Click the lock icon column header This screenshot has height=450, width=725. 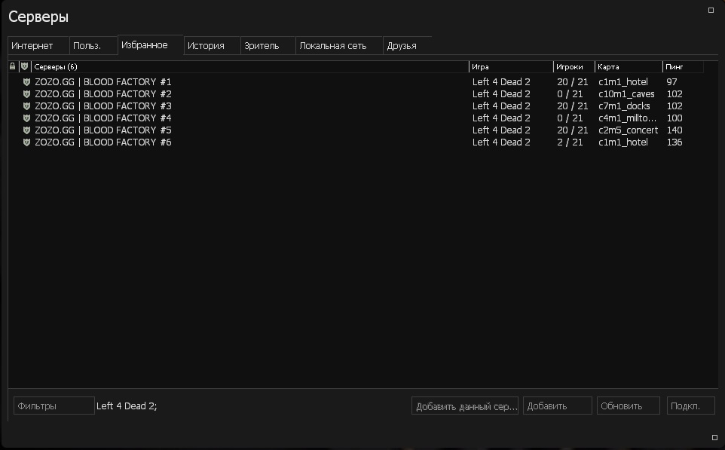pyautogui.click(x=12, y=66)
